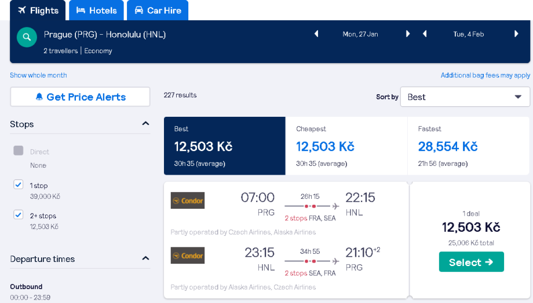
Task: Tick the Direct flights checkbox
Action: (x=19, y=151)
